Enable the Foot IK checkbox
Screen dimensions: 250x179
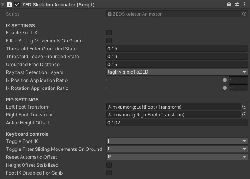pyautogui.click(x=109, y=32)
